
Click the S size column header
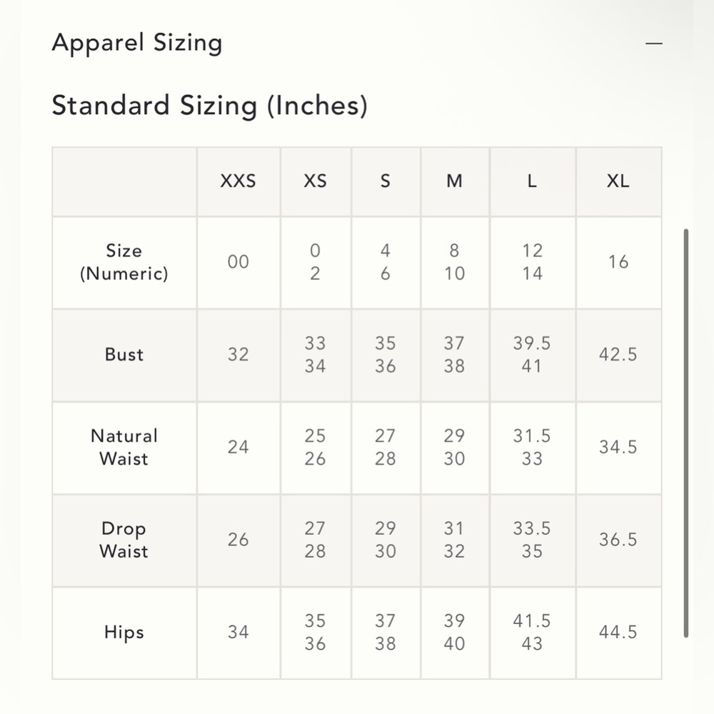(386, 181)
